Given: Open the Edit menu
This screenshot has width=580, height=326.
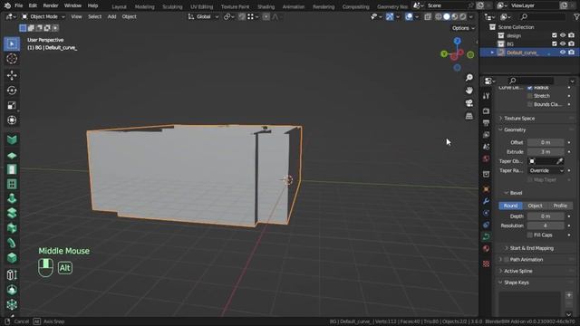Looking at the screenshot, I should point(33,5).
